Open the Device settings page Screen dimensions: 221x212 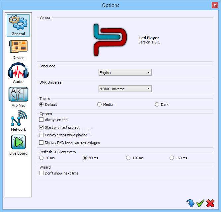pos(18,50)
